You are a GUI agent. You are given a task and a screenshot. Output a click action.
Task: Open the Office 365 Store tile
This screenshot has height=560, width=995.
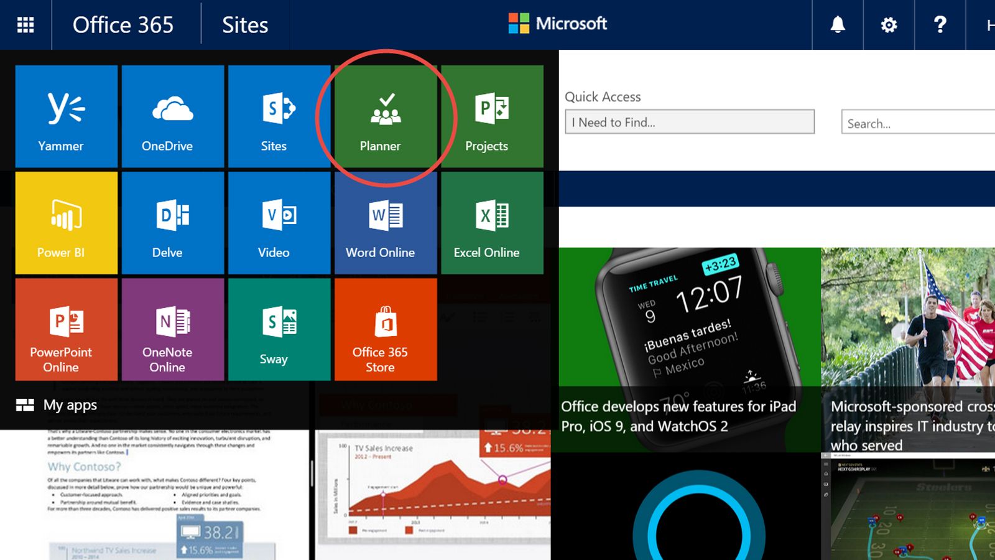click(386, 329)
